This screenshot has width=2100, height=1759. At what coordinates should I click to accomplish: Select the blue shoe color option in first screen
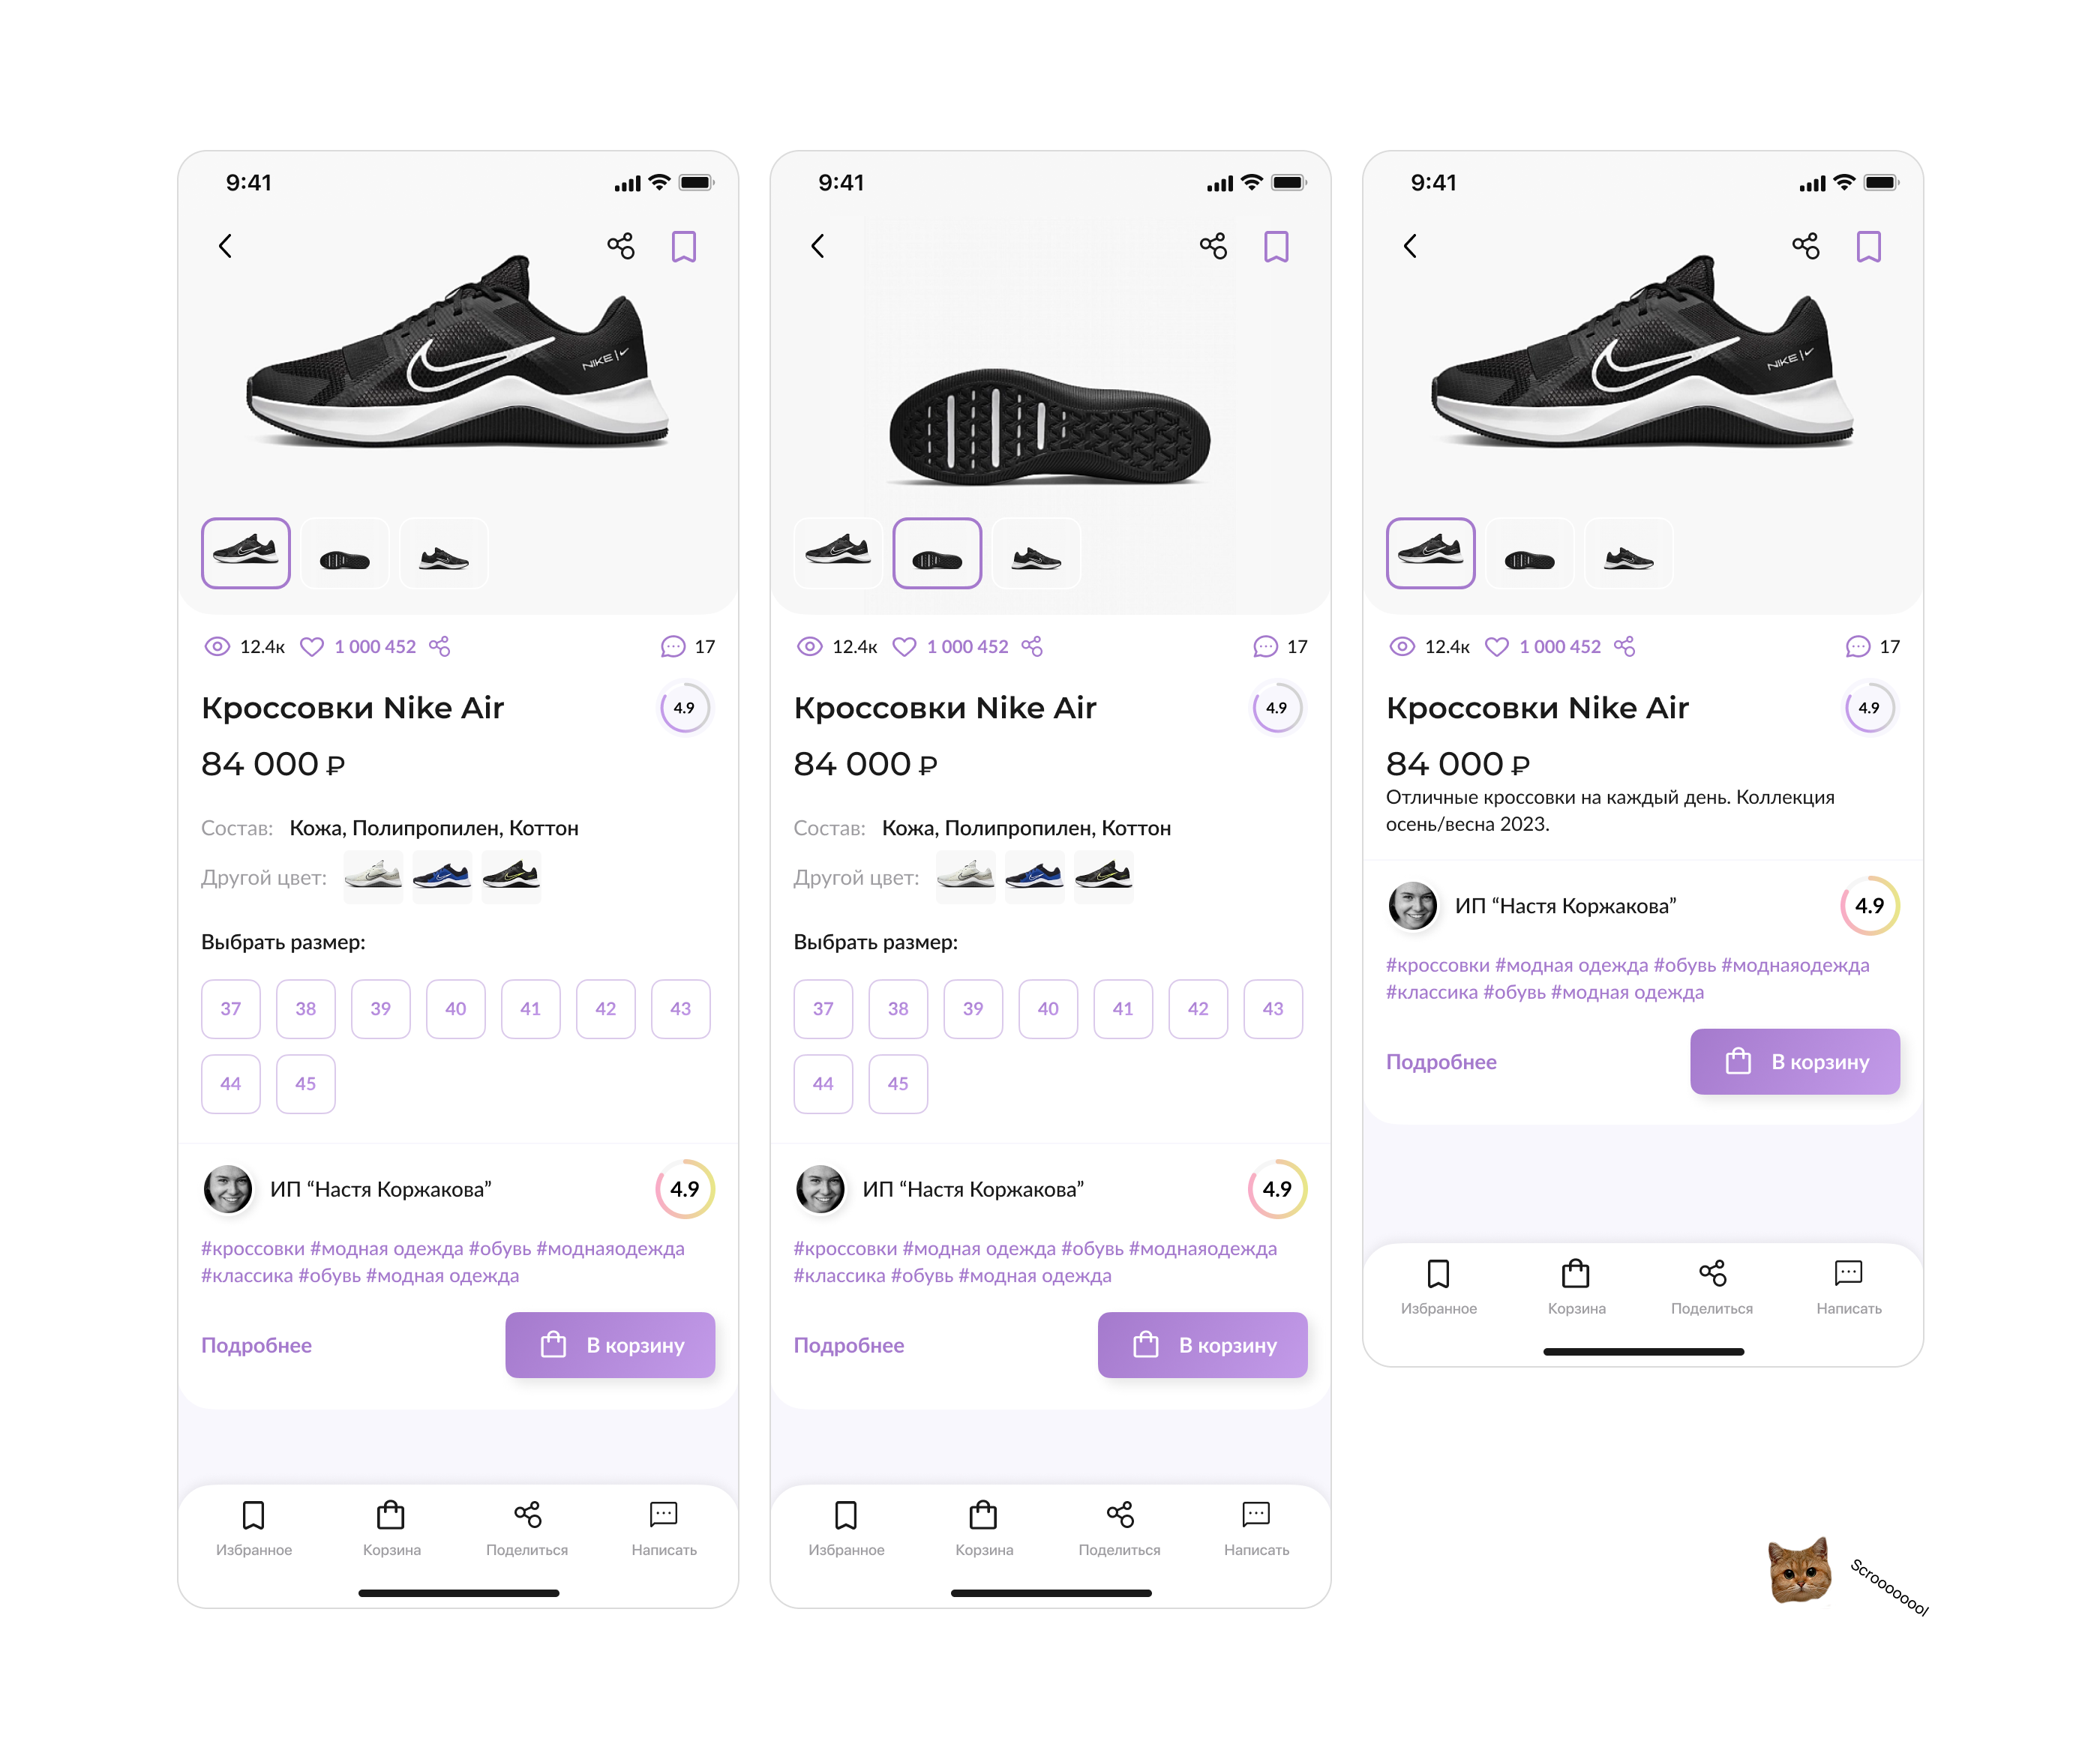click(442, 877)
